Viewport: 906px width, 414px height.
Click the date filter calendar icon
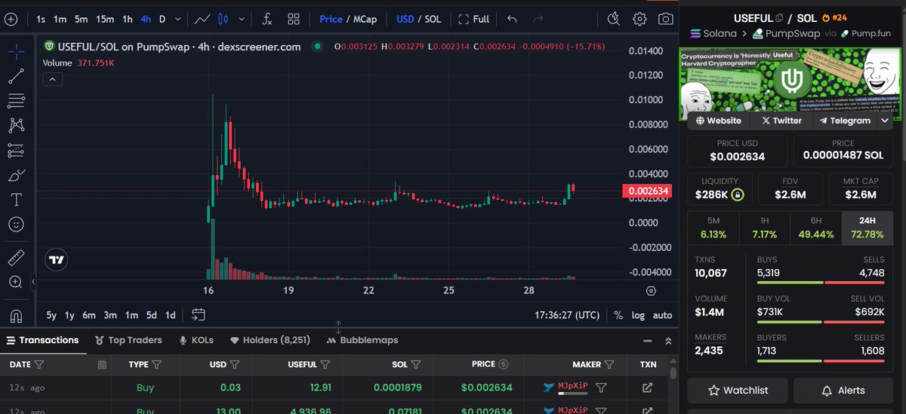102,364
